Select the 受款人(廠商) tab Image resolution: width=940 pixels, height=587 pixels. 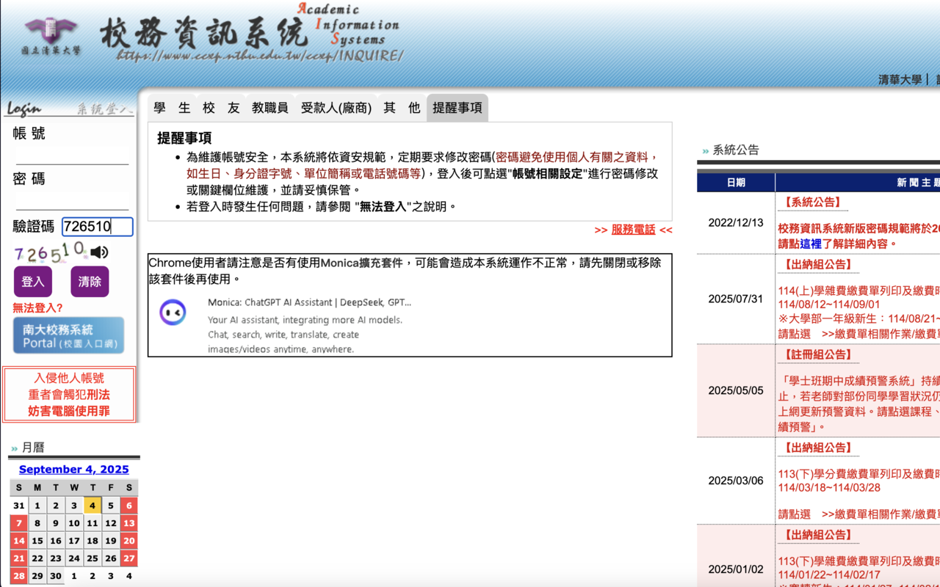tap(336, 108)
